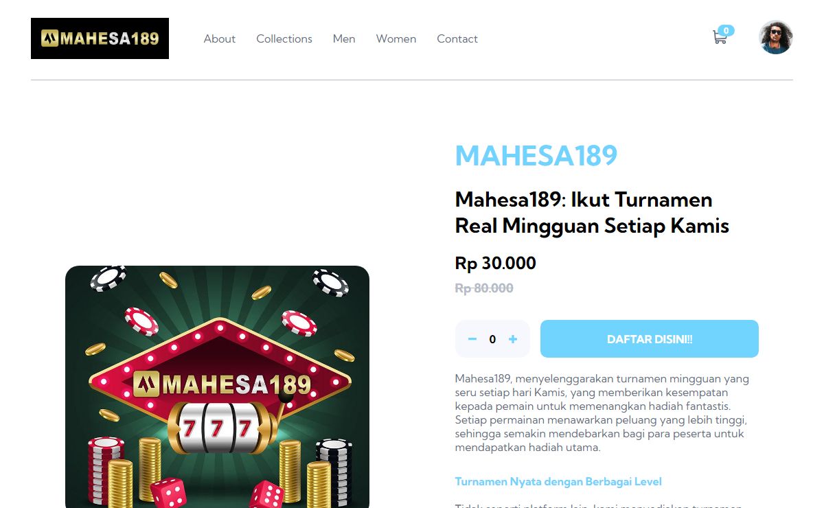Click the Mahesa189 description paragraph
The width and height of the screenshot is (824, 508).
point(602,413)
